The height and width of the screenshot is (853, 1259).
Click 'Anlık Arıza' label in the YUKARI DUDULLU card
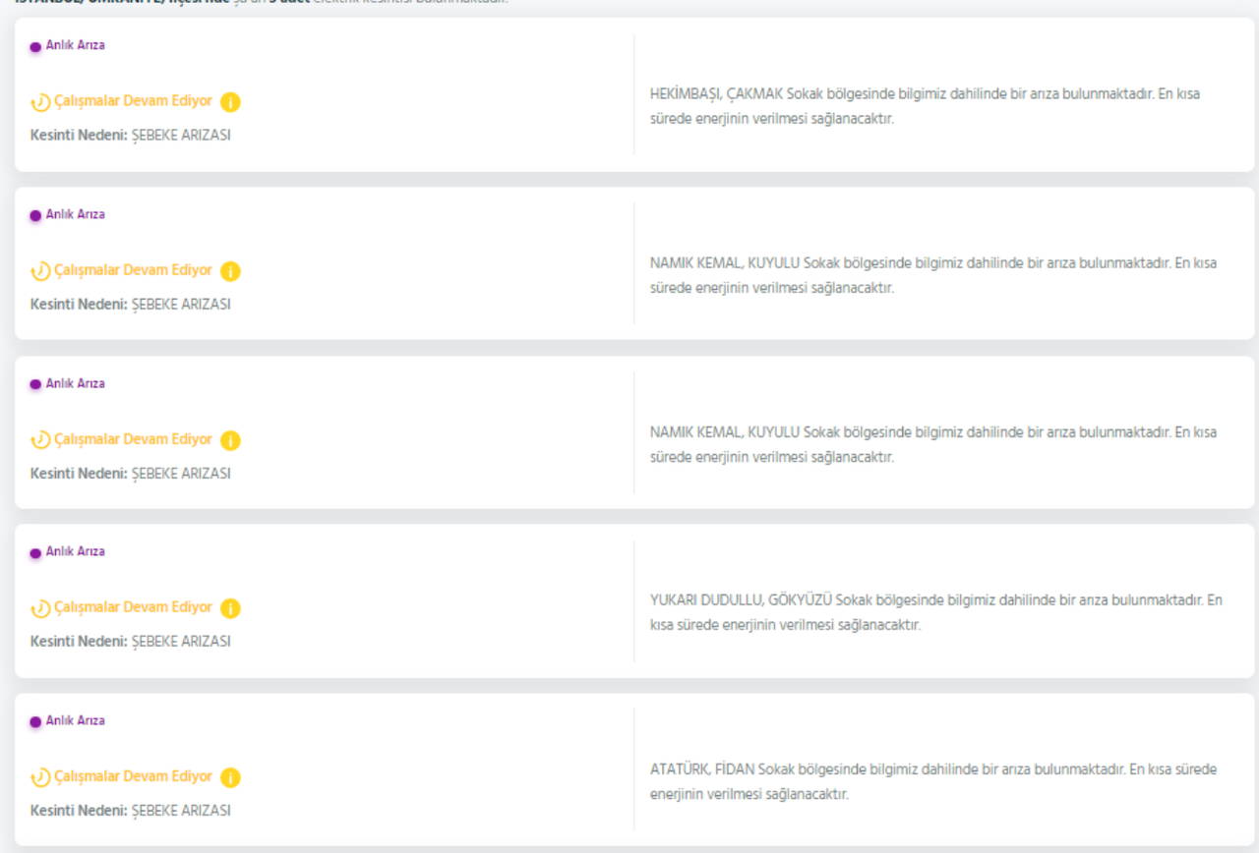coord(75,551)
